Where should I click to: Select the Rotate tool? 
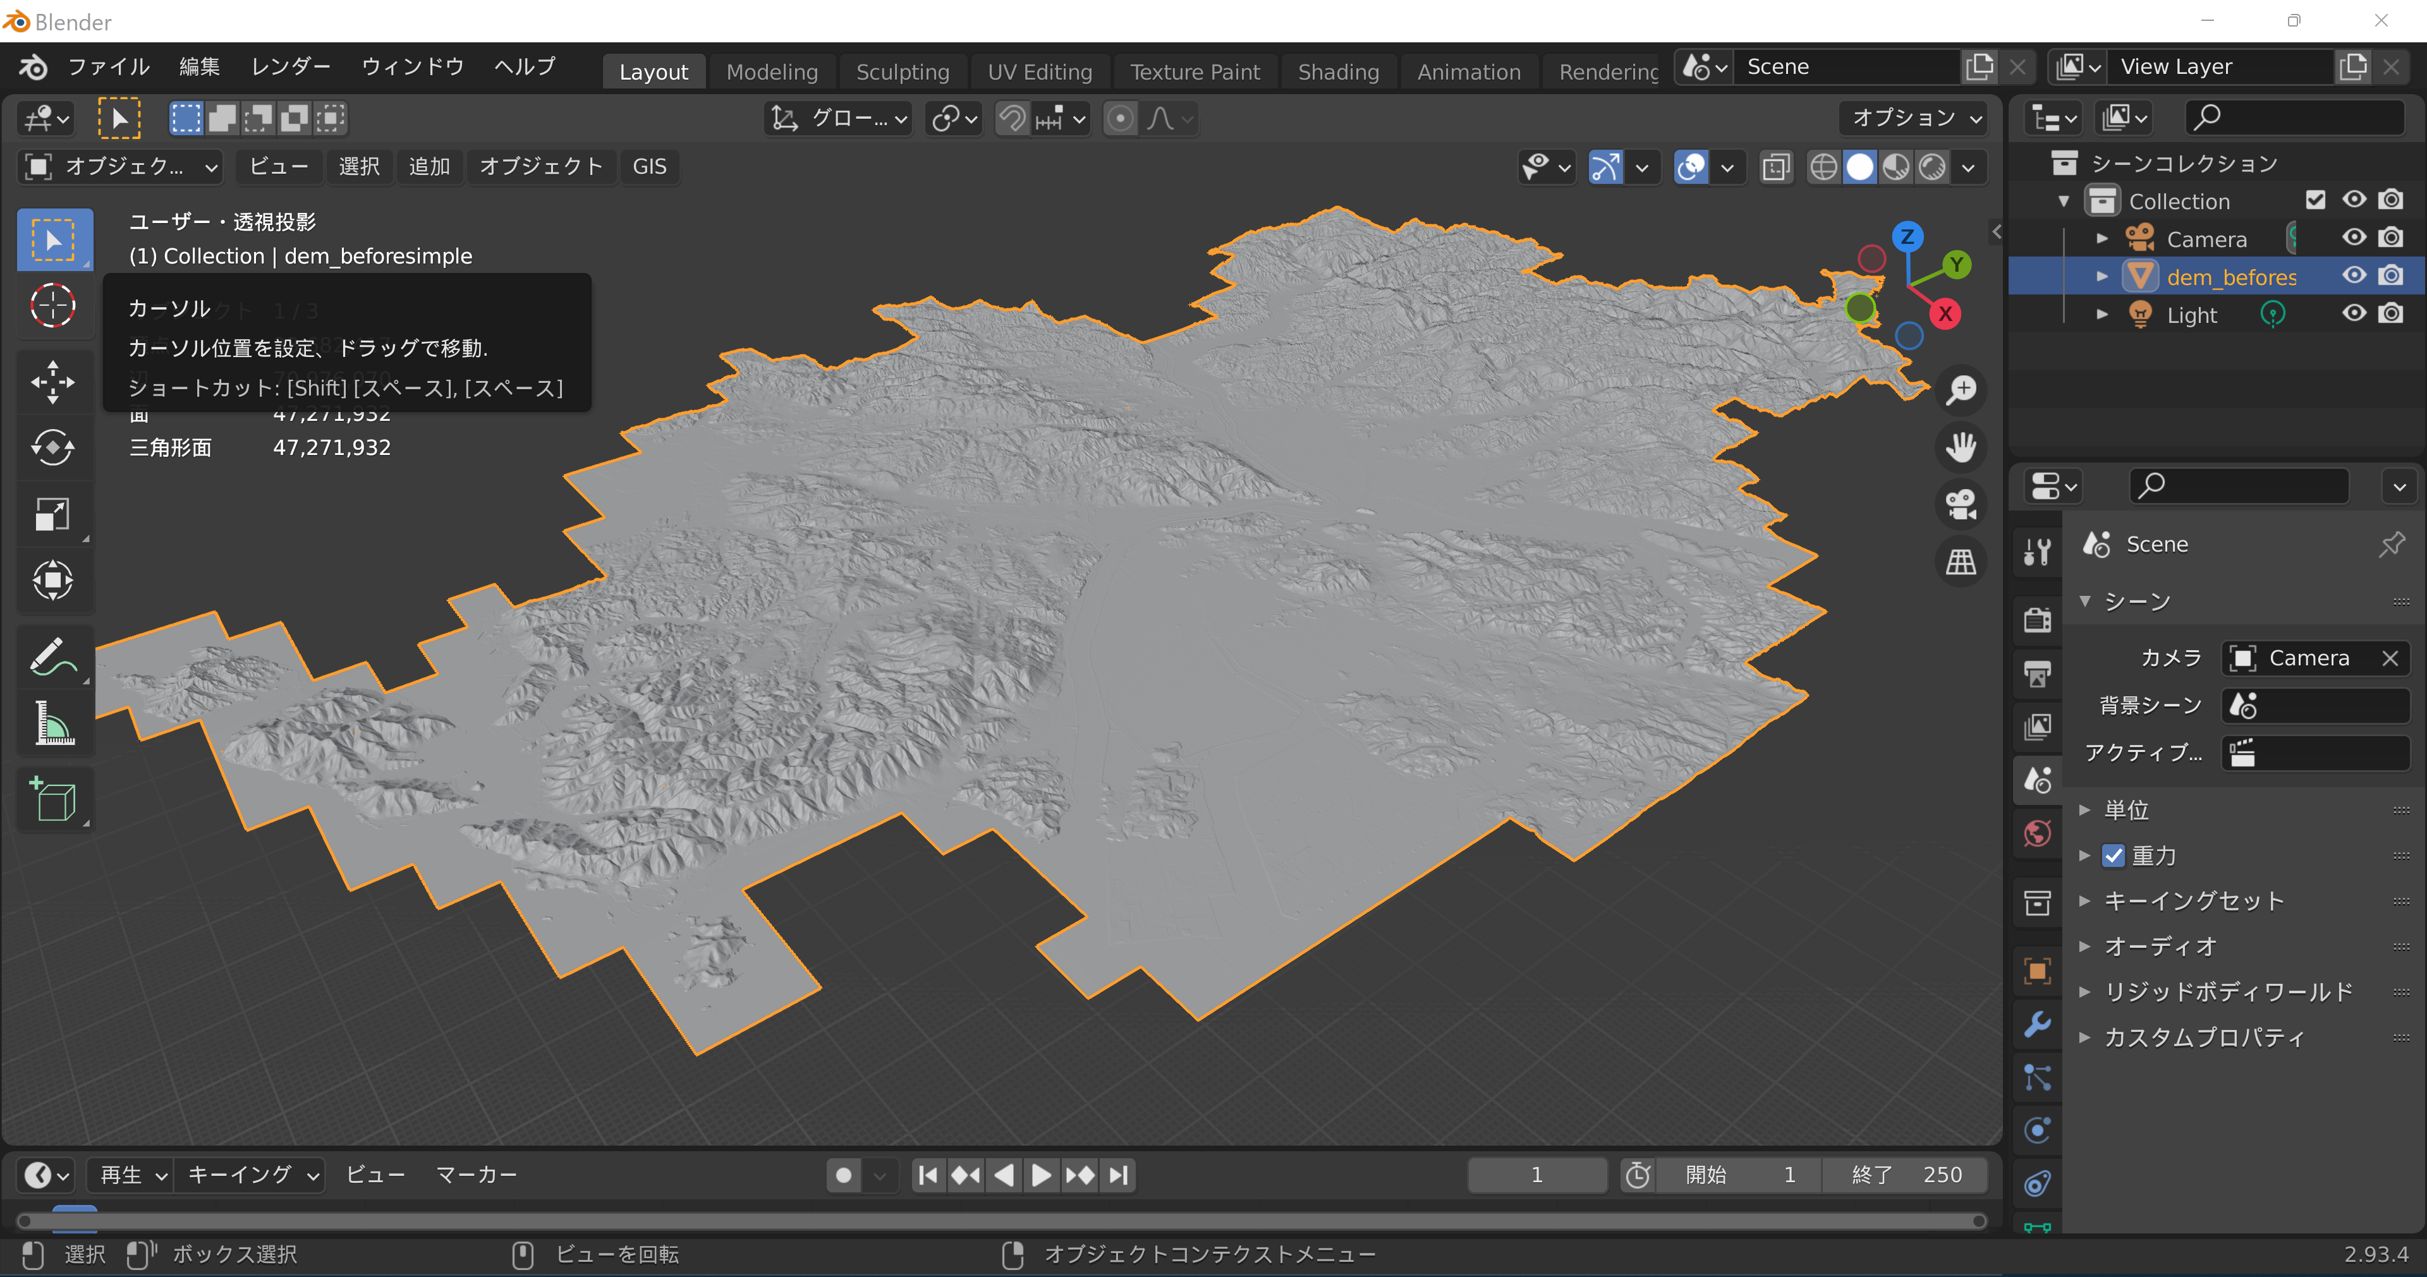tap(54, 447)
